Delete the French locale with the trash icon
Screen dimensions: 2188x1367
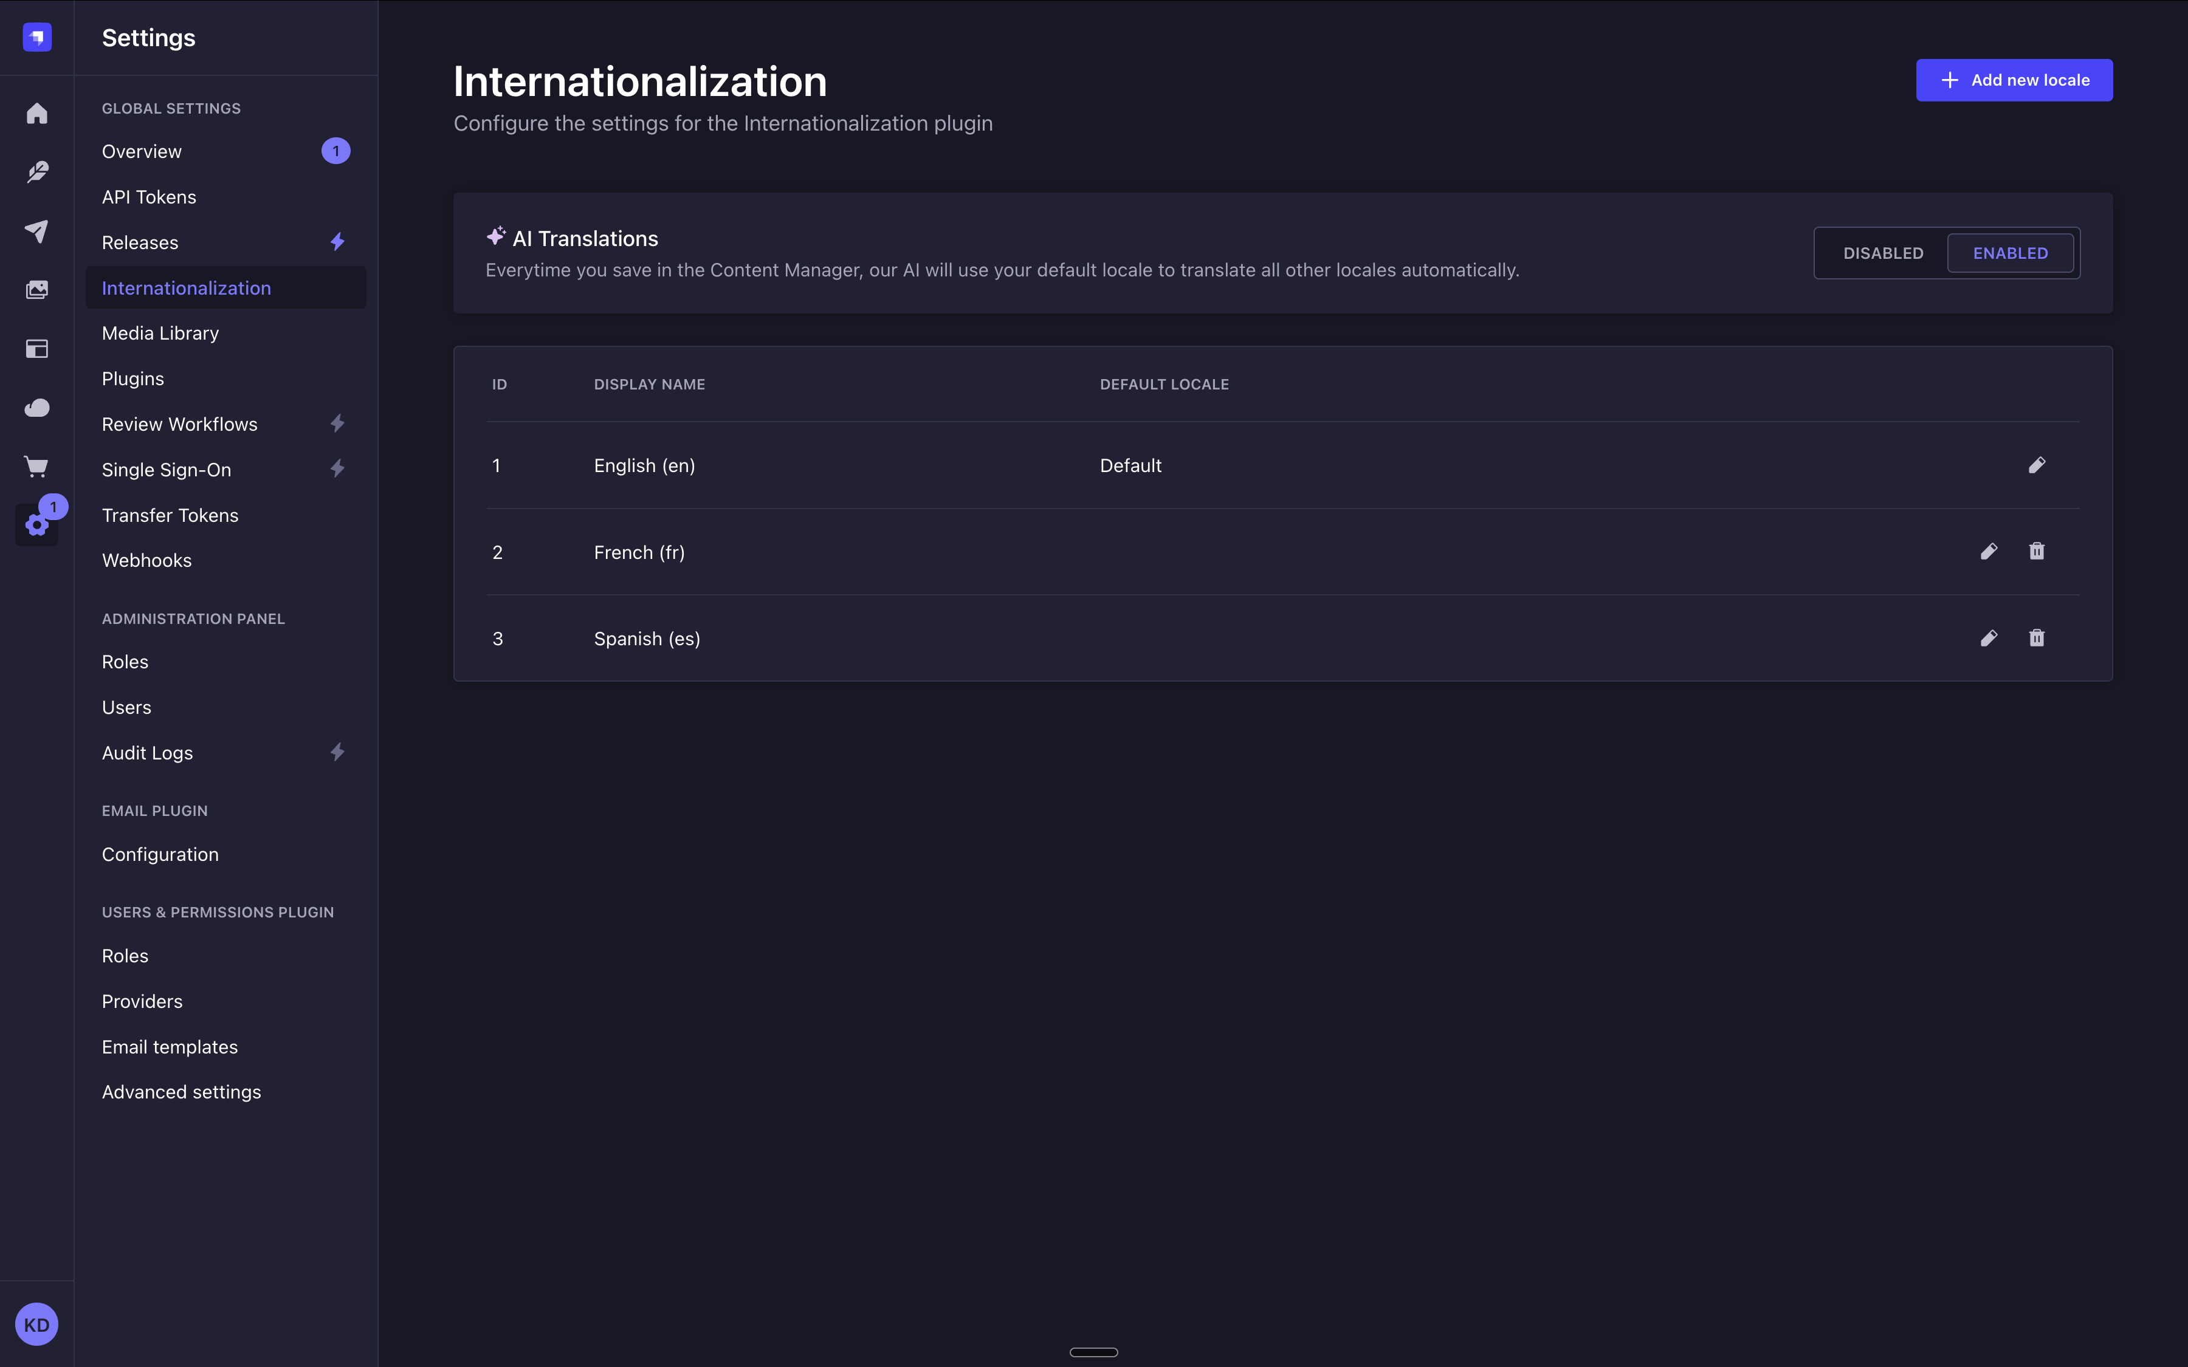2036,552
